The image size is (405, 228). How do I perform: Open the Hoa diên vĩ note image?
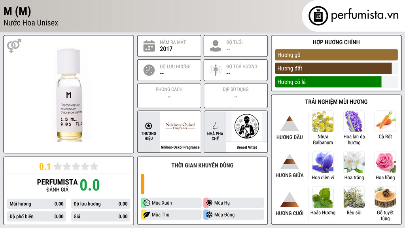coord(323,162)
